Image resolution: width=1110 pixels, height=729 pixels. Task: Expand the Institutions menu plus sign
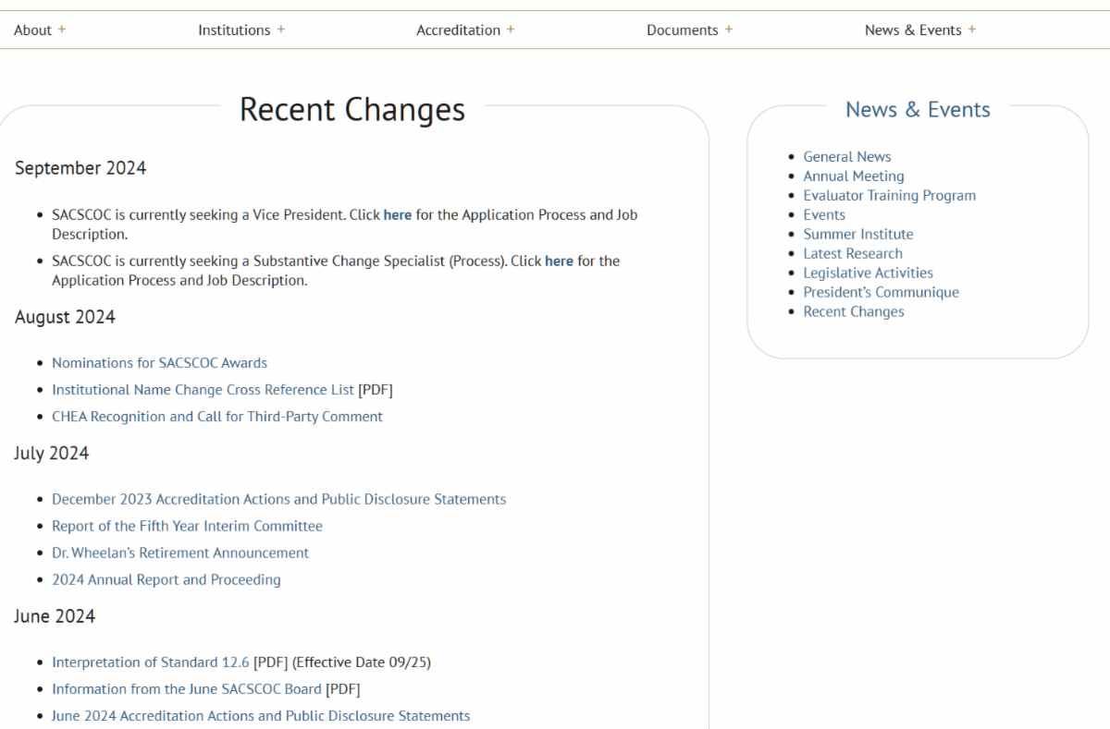[281, 30]
